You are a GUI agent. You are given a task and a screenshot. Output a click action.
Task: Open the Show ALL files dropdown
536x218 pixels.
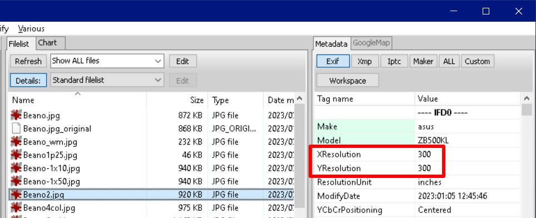107,61
